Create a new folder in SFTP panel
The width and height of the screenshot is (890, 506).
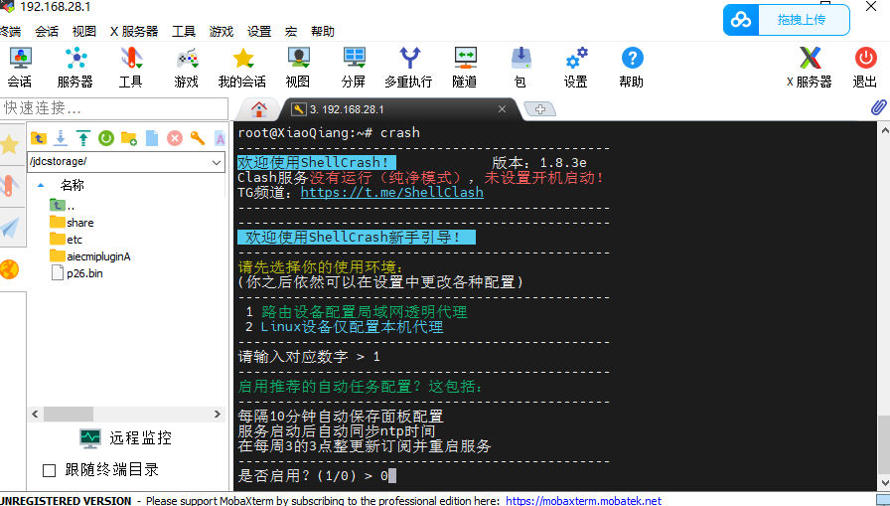coord(129,138)
